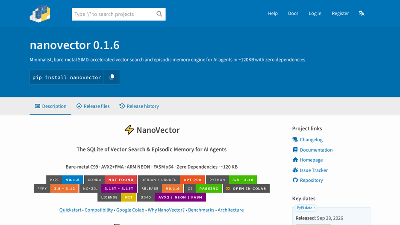This screenshot has width=400, height=225.
Task: Switch to the Release history tab
Action: [139, 106]
